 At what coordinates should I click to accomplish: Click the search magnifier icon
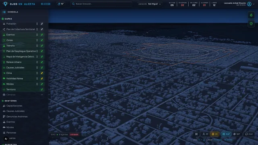tap(73, 4)
